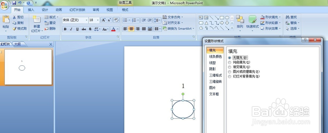Click the font color red A swatch

[x=113, y=29]
